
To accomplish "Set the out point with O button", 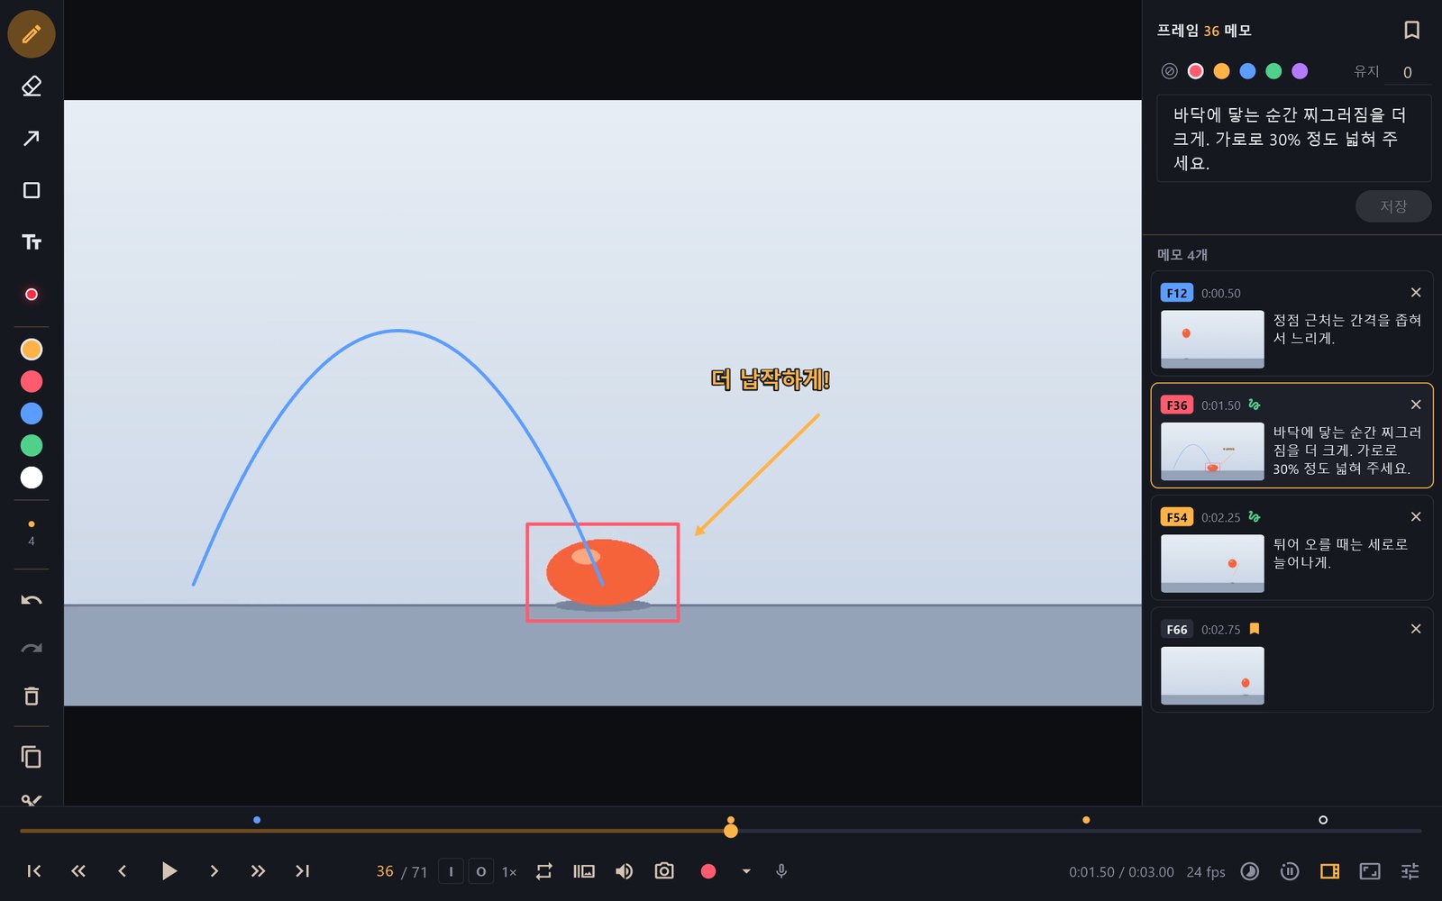I will click(x=481, y=871).
